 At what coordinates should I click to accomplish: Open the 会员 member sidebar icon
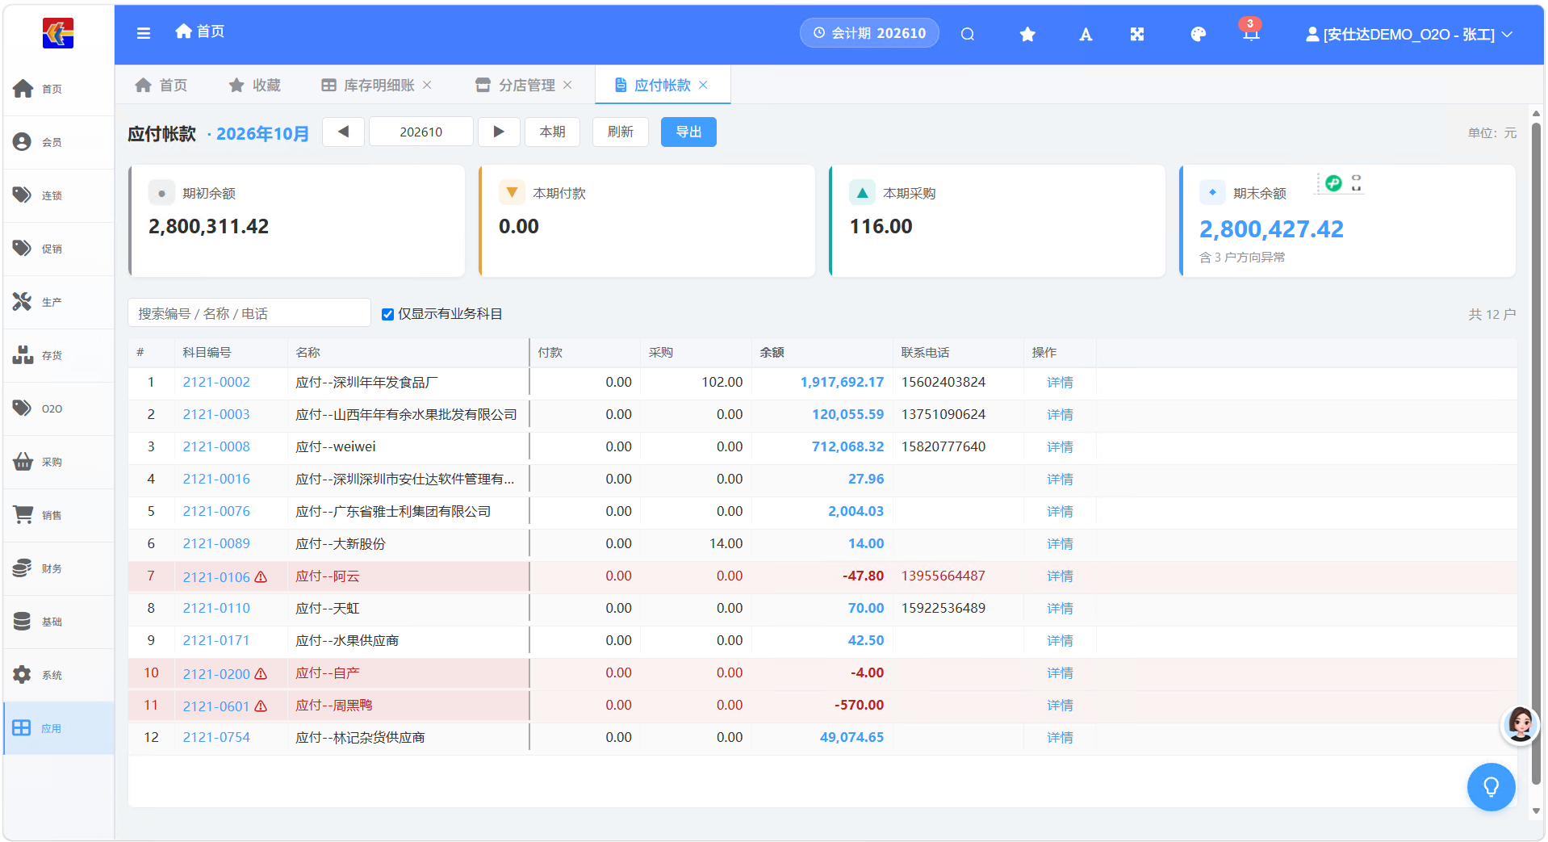23,142
